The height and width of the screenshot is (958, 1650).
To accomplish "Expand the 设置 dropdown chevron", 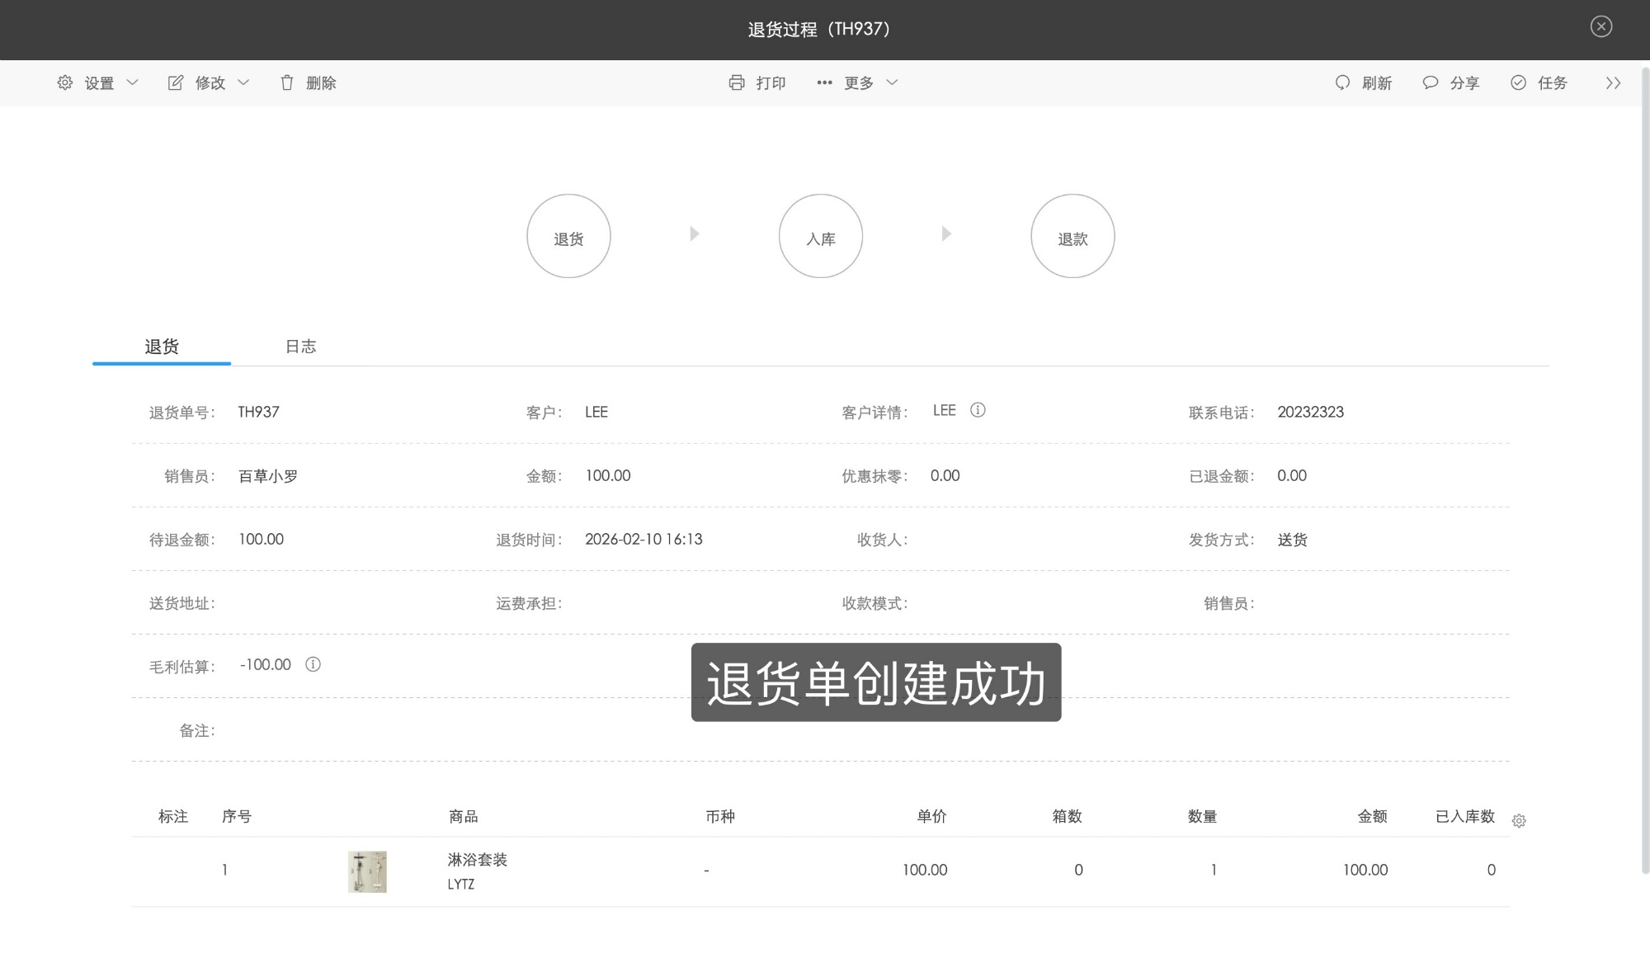I will [x=134, y=83].
